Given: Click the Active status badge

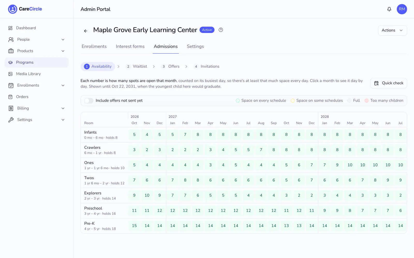Looking at the screenshot, I should click(x=207, y=30).
